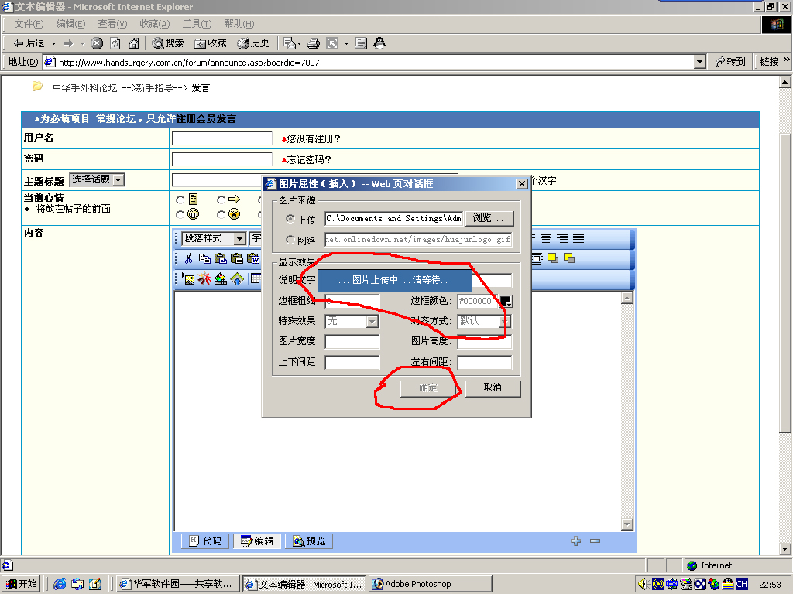
Task: Click the Insert Flash spark icon
Action: (204, 278)
